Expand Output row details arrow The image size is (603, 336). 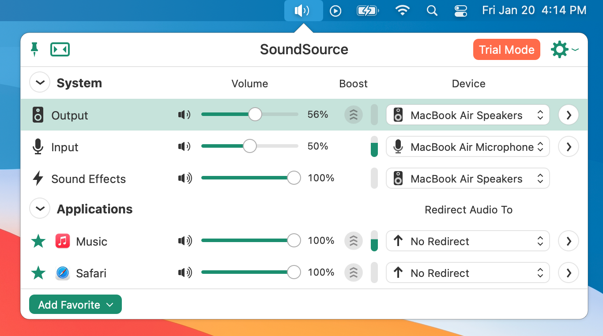point(569,115)
